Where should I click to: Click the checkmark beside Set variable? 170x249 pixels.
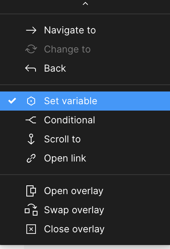pos(12,101)
